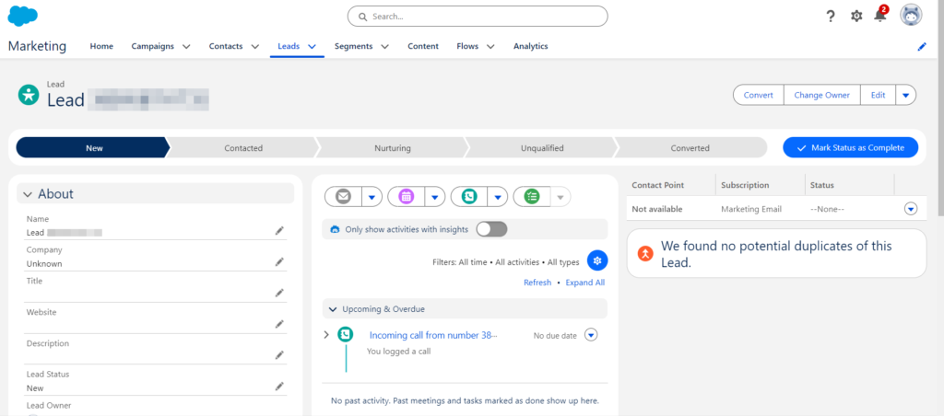The image size is (944, 416).
Task: Expand the logged call activity item
Action: (x=327, y=335)
